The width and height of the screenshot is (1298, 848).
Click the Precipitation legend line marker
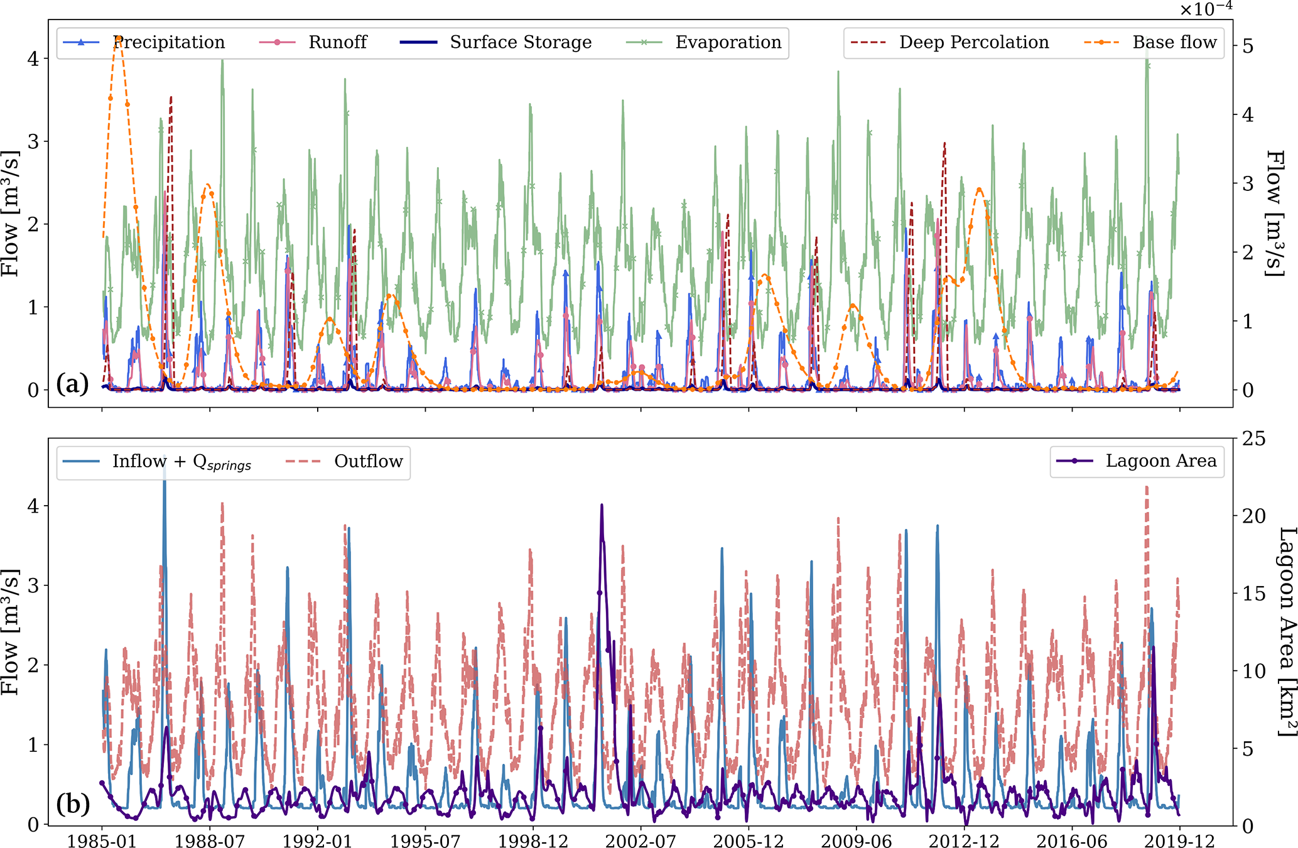(82, 42)
